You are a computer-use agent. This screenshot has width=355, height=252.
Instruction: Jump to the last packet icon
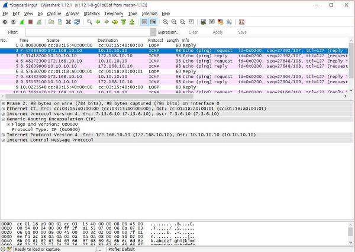click(132, 22)
